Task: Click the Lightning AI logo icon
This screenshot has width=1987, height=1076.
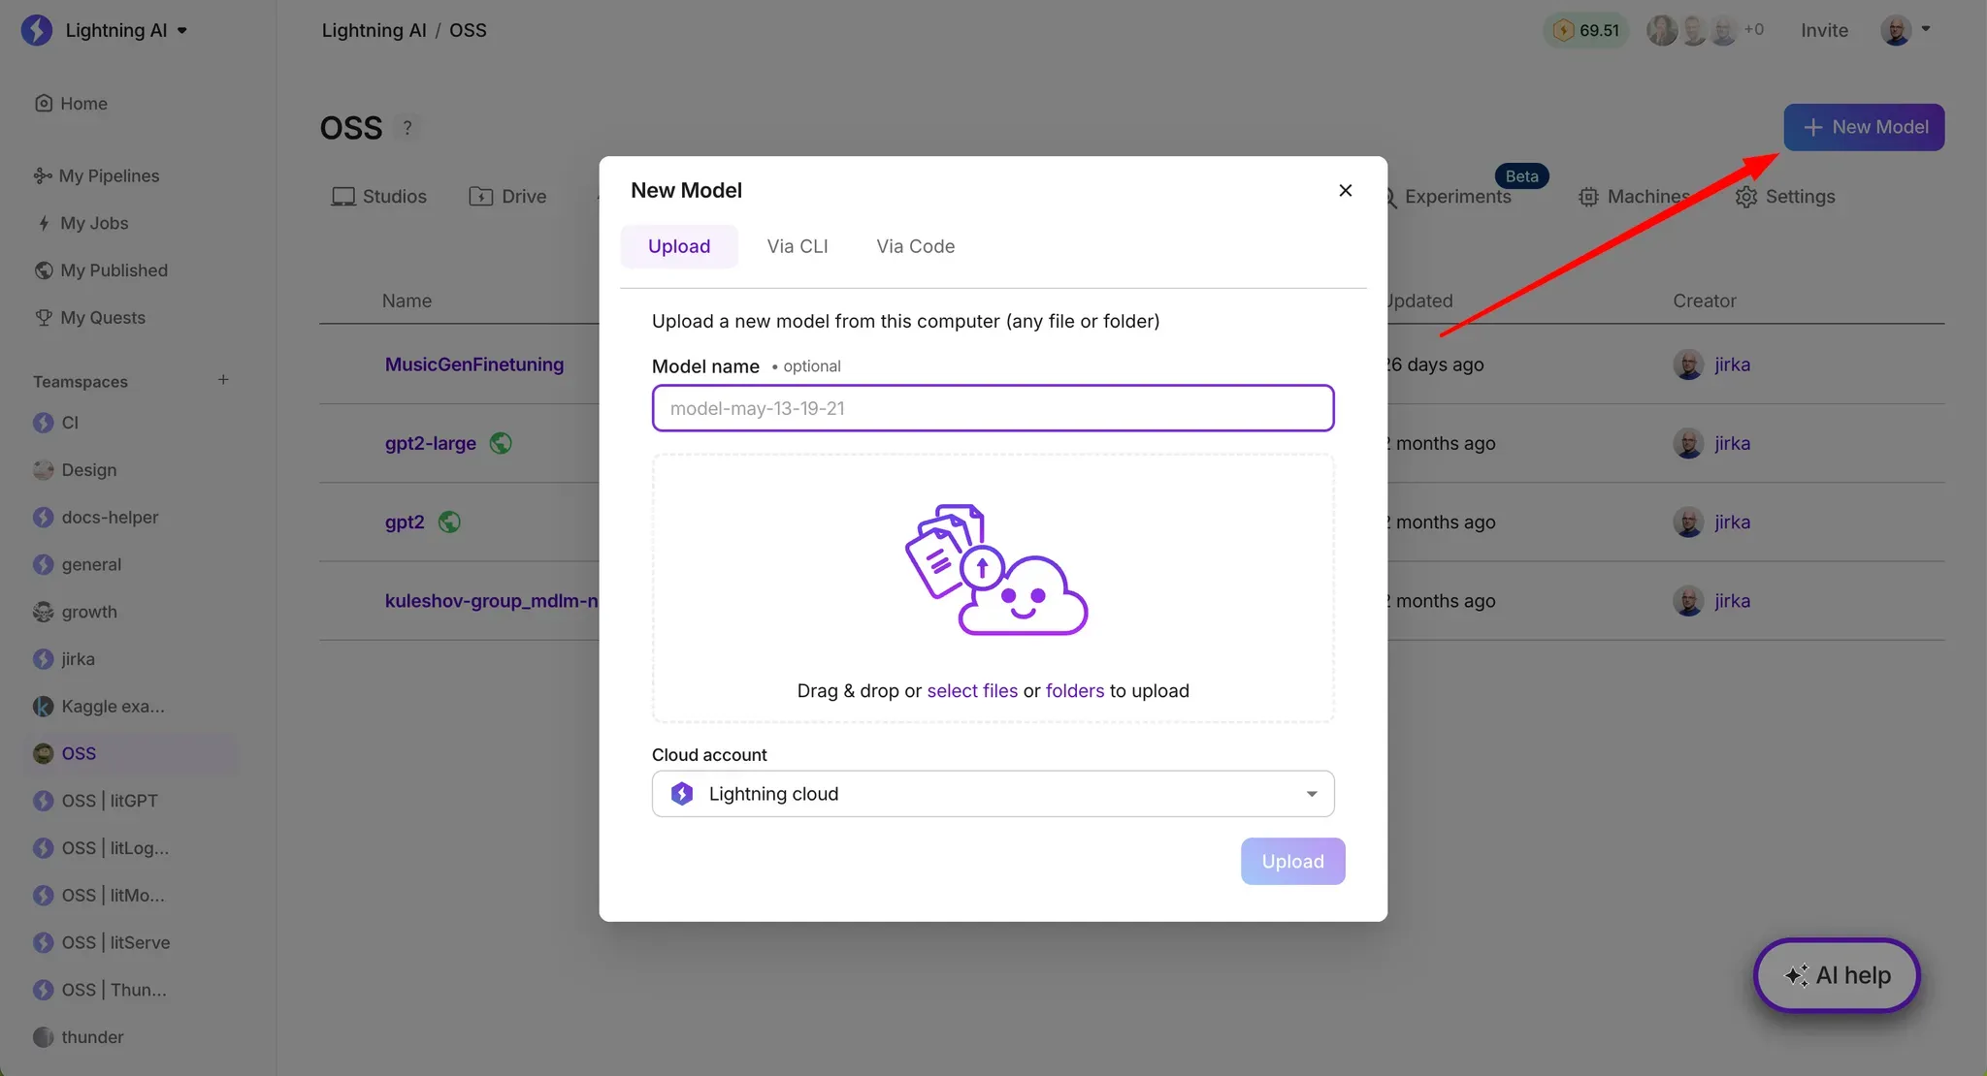Action: [37, 30]
